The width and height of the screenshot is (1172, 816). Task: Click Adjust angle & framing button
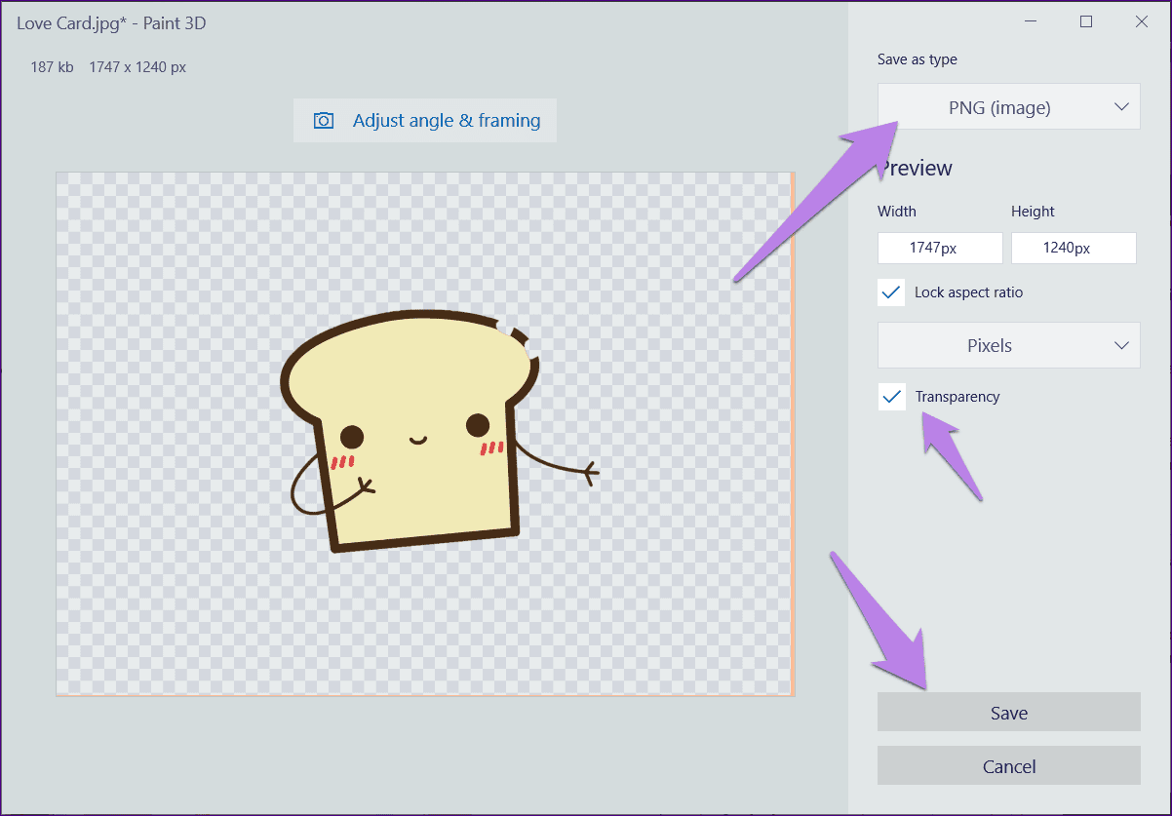click(x=425, y=121)
